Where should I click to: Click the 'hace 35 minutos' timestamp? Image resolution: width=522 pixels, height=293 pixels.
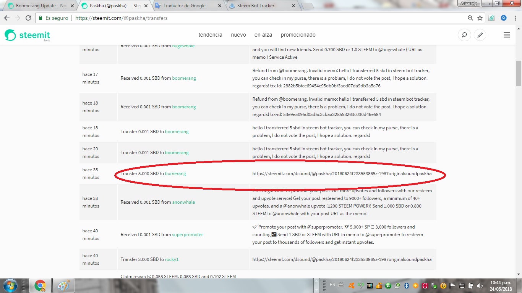[91, 174]
